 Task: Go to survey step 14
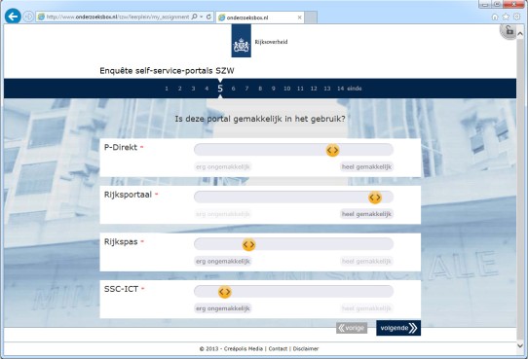tap(340, 89)
